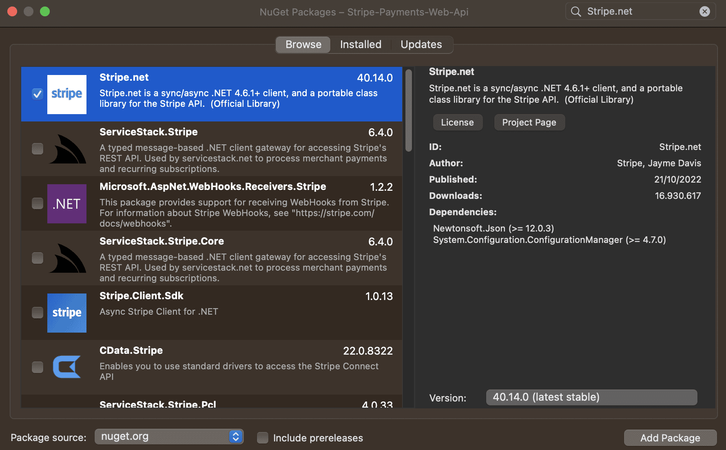The height and width of the screenshot is (450, 726).
Task: Click inside the Stripe.net search field
Action: tap(640, 11)
